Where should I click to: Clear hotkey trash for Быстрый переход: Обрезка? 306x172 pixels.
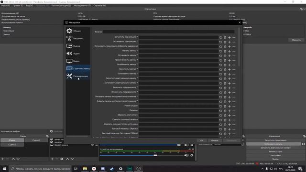point(225,129)
